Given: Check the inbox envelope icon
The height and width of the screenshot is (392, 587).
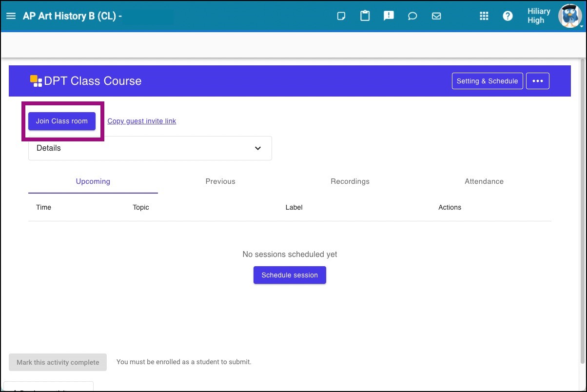Looking at the screenshot, I should coord(436,16).
